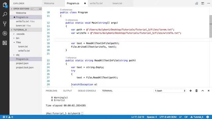Select the terminal dropdown showing 1: bash
The width and height of the screenshot is (212, 119).
[x=170, y=91]
